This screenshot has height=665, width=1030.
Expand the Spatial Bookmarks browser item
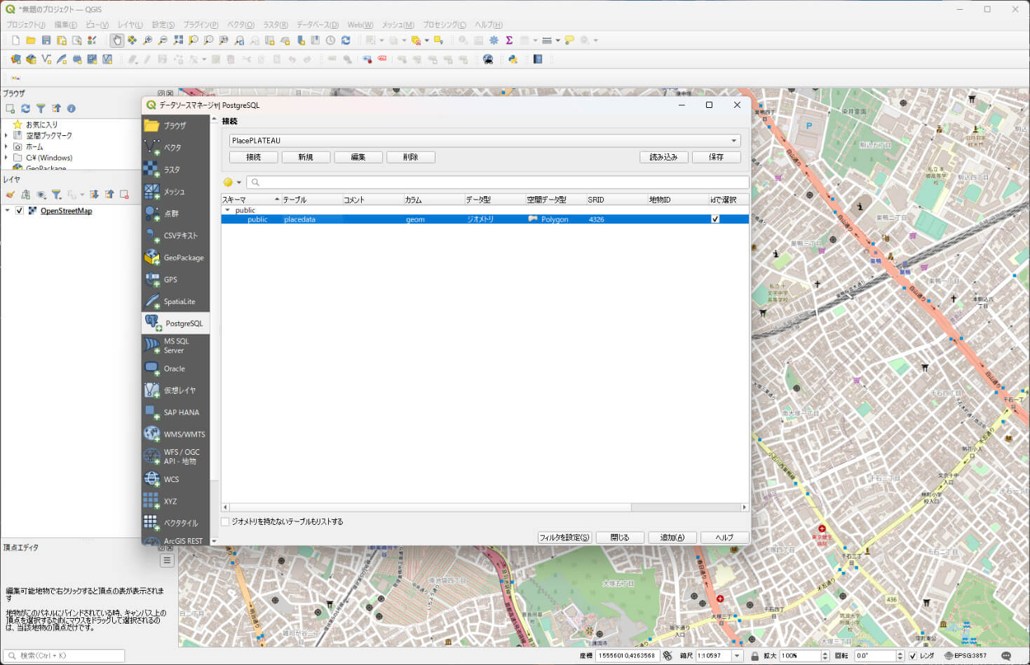click(6, 135)
